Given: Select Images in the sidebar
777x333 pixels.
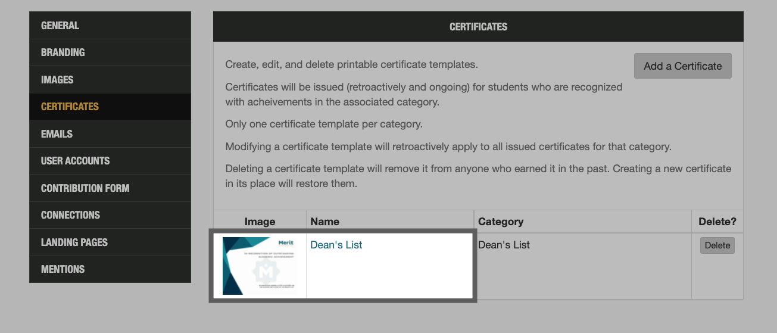Looking at the screenshot, I should click(x=57, y=80).
